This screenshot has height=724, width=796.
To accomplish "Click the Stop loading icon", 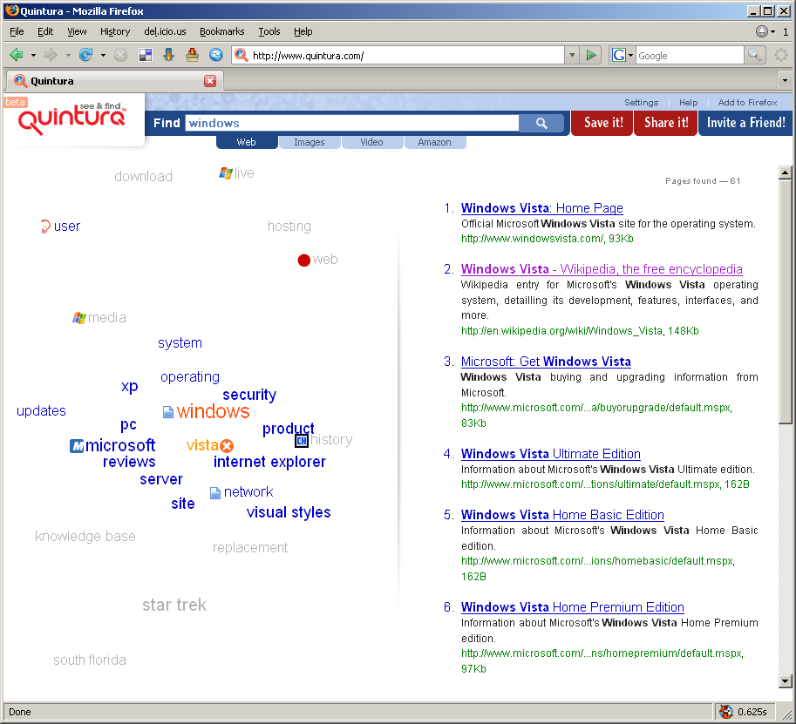I will tap(120, 55).
